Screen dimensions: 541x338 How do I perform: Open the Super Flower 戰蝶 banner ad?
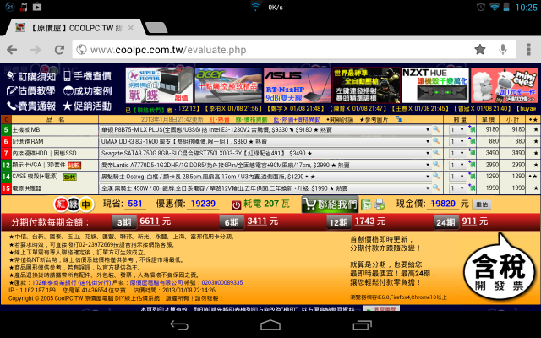pyautogui.click(x=160, y=84)
